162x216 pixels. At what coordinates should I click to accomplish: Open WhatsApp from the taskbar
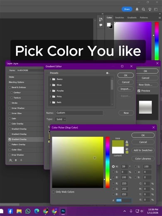click(28, 211)
